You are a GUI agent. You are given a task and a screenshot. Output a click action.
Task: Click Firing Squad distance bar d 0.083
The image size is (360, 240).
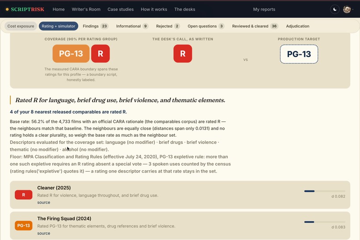pyautogui.click(x=325, y=222)
